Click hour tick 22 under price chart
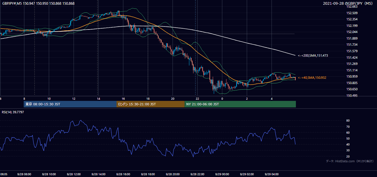 pyautogui.click(x=198, y=99)
